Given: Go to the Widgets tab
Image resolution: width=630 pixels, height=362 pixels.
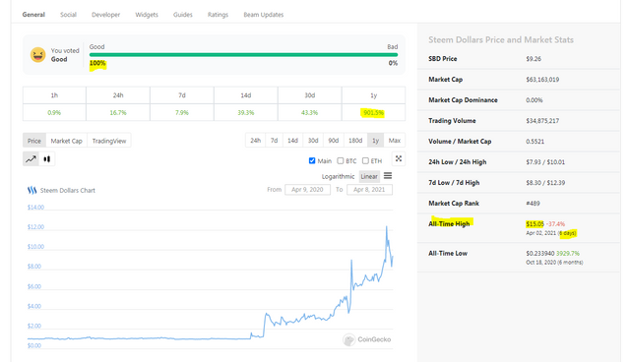Looking at the screenshot, I should point(147,15).
